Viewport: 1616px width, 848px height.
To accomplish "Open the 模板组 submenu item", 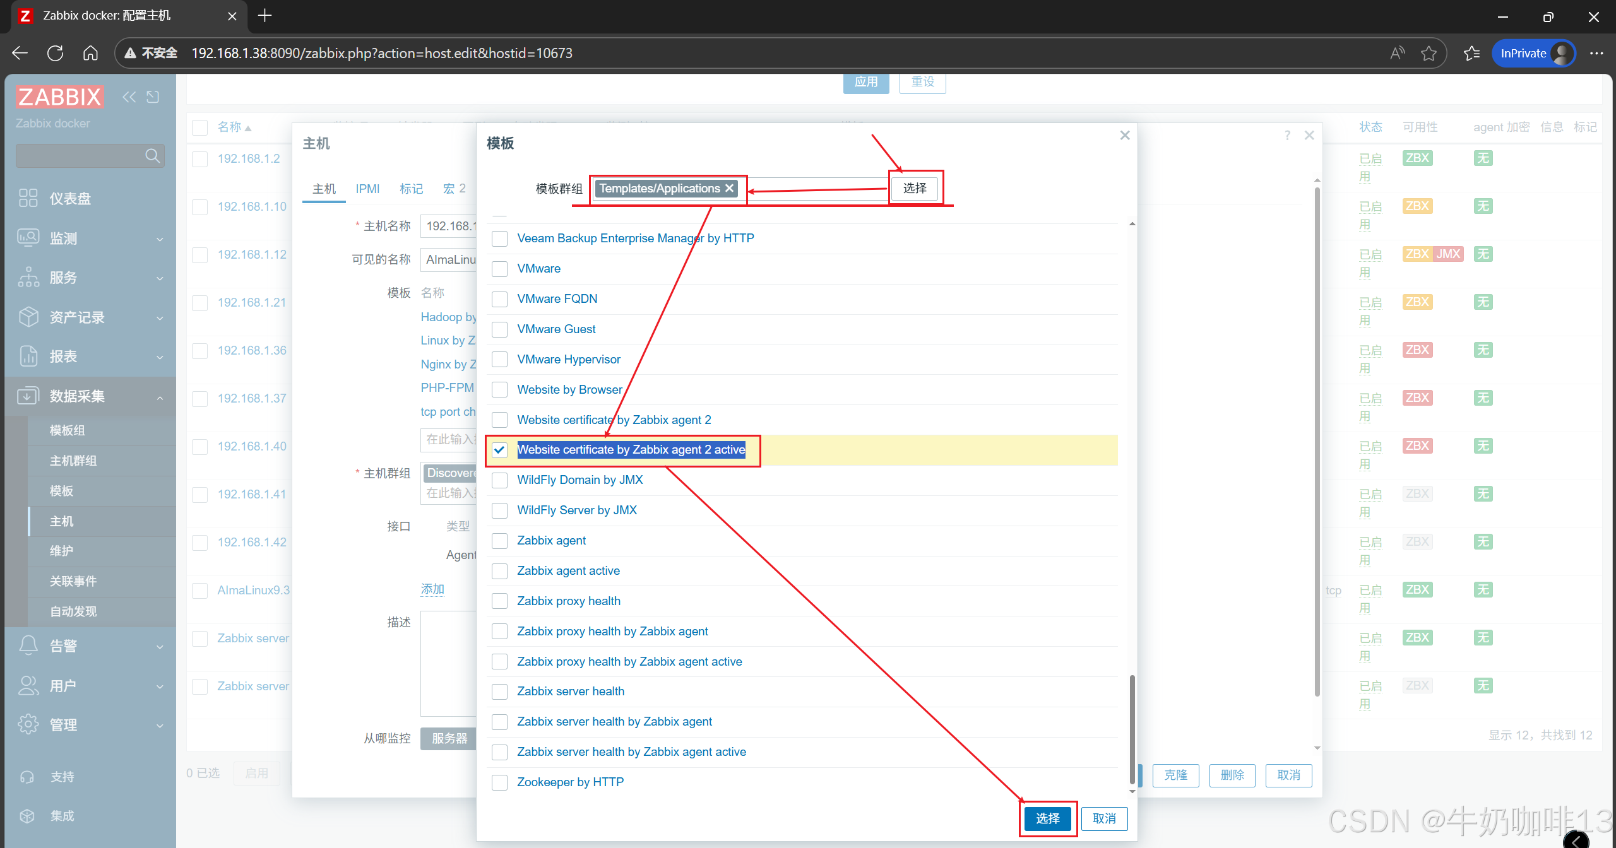I will pos(68,430).
